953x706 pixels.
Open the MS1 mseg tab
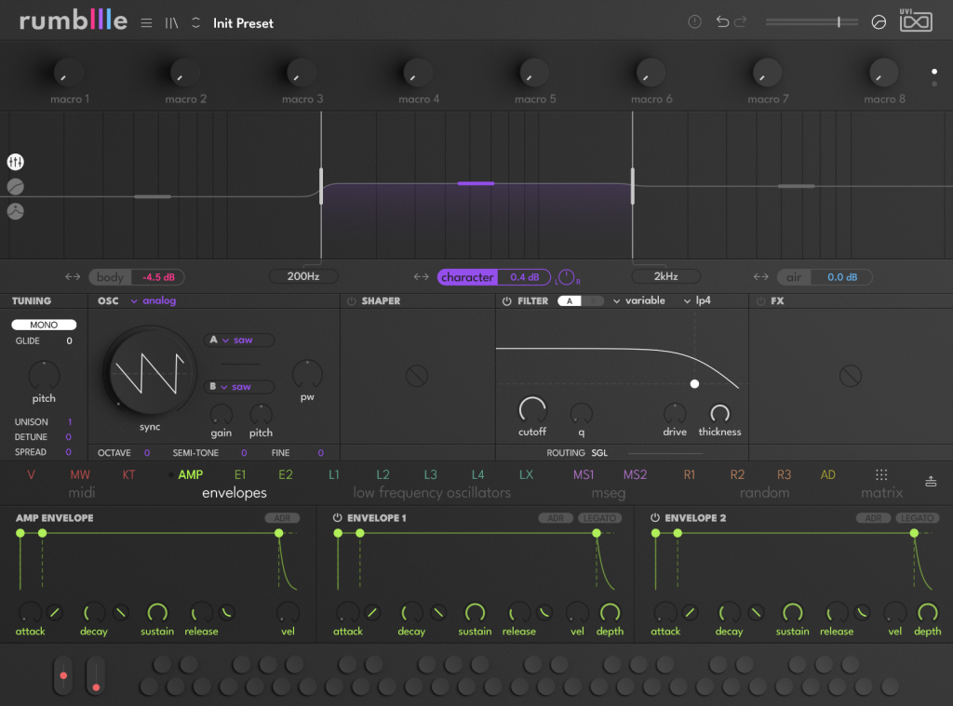584,474
